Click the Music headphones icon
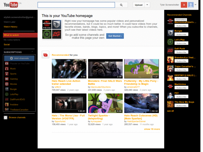This screenshot has height=152, width=203. tap(7, 69)
